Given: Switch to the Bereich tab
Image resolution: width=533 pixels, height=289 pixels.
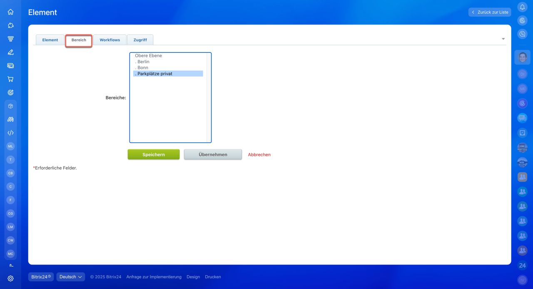Looking at the screenshot, I should (79, 40).
